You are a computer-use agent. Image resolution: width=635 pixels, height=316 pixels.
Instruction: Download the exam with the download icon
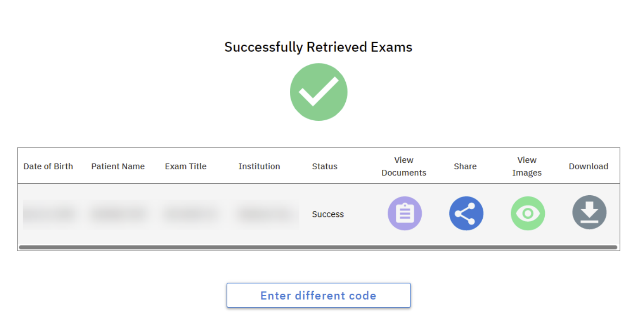pos(589,212)
